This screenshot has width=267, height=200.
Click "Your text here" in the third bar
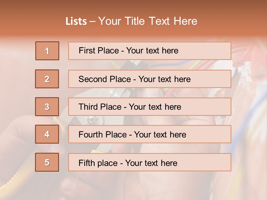[155, 107]
